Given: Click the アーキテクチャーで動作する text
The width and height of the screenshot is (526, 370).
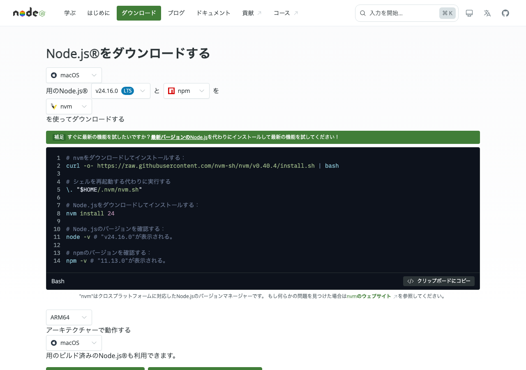Looking at the screenshot, I should click(x=88, y=330).
